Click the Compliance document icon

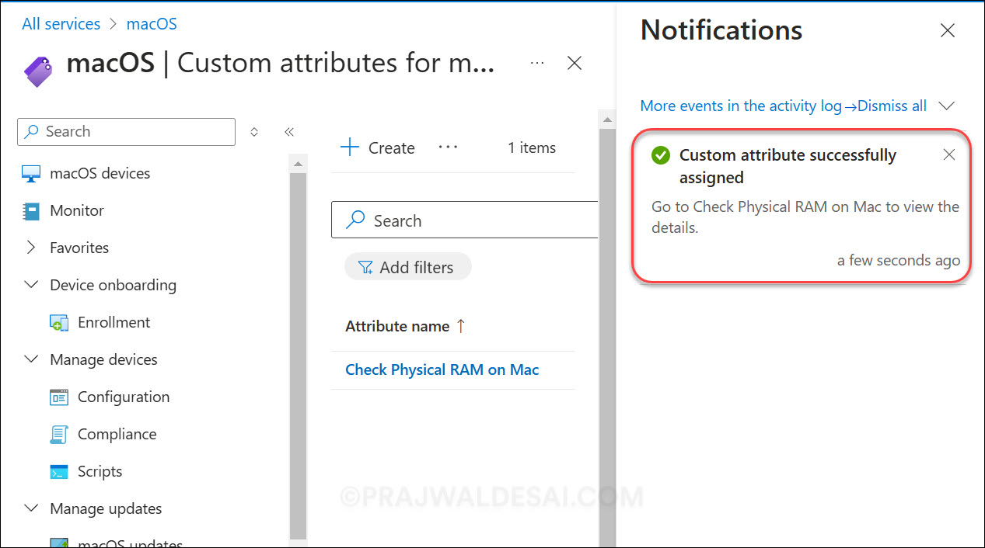[59, 435]
